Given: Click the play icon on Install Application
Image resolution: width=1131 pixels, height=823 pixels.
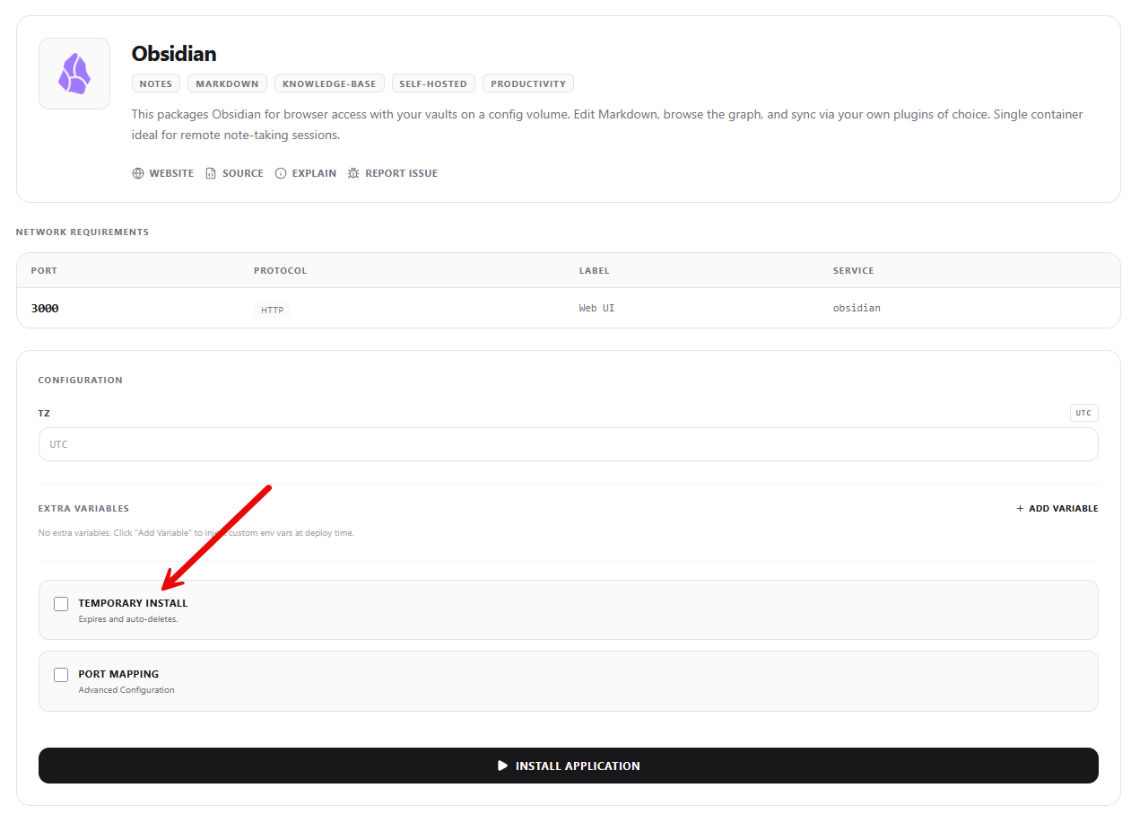Looking at the screenshot, I should pyautogui.click(x=503, y=766).
